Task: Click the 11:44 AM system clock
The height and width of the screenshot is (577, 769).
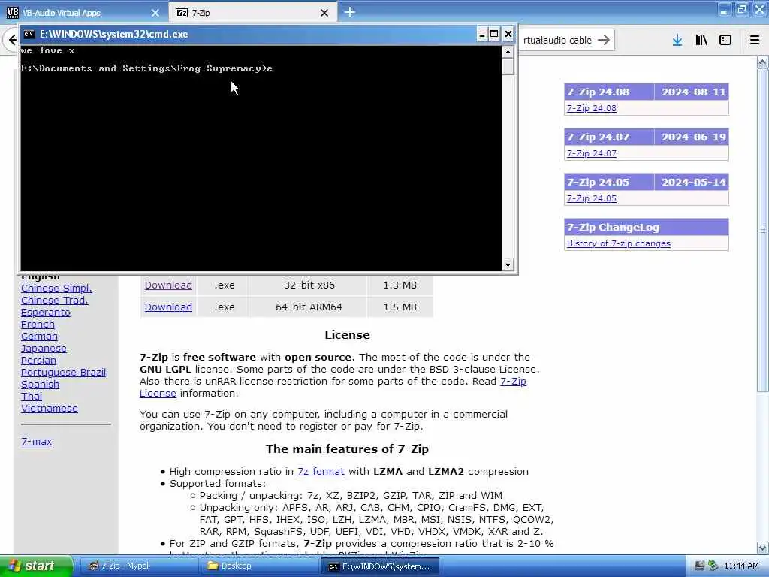Action: click(x=741, y=566)
